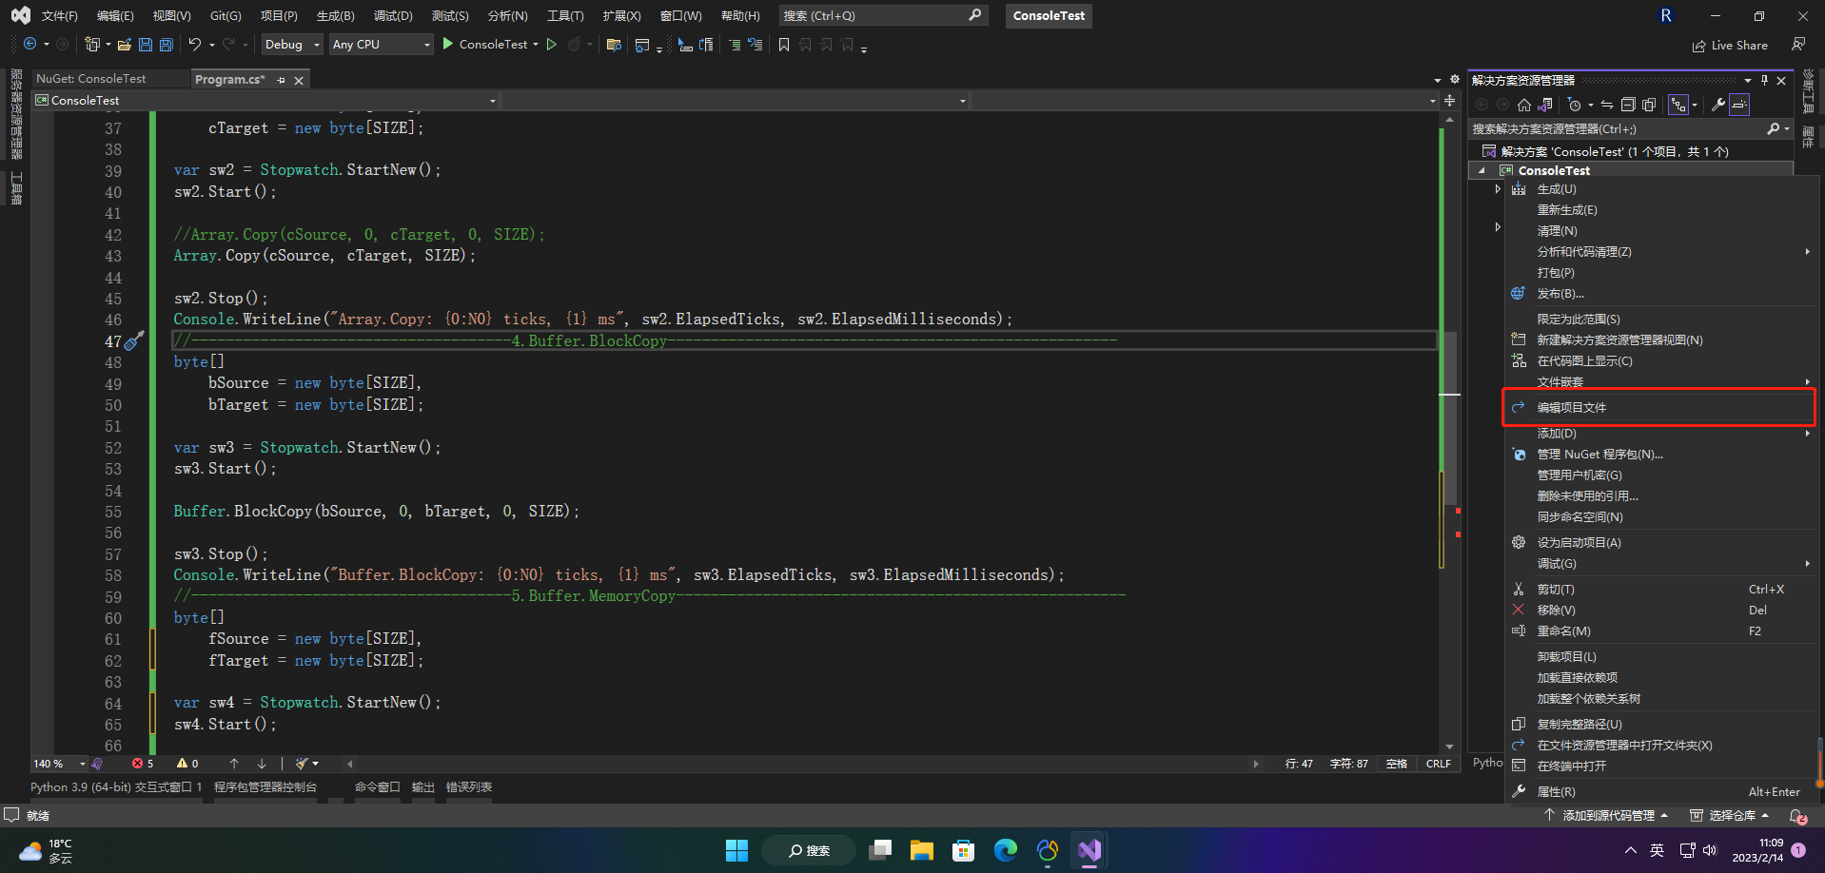Click the toggle bookmark icon

784,45
